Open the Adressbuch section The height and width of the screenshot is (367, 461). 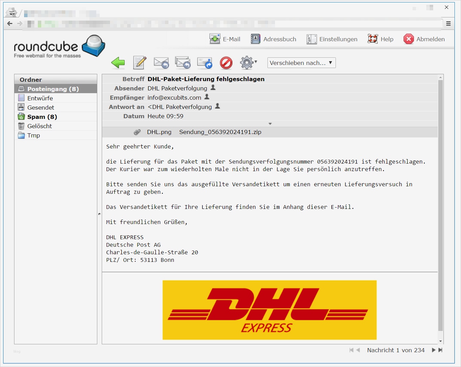[274, 39]
